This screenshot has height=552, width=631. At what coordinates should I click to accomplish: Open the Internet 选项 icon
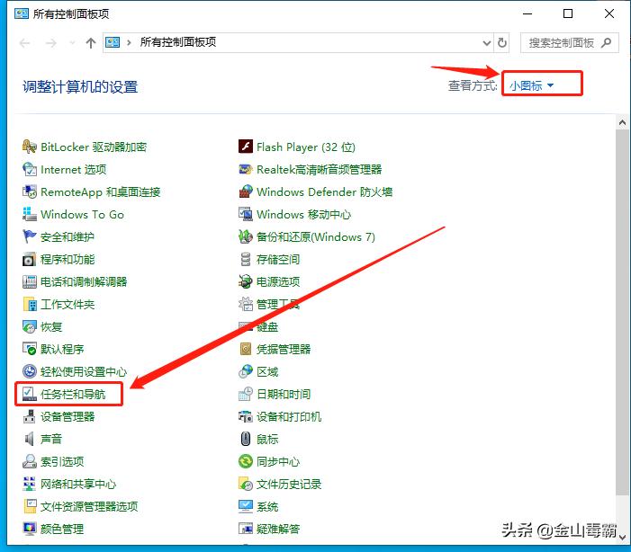coord(30,170)
